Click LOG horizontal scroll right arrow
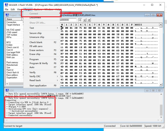Screen dimensions: 167x131 (x=158, y=120)
